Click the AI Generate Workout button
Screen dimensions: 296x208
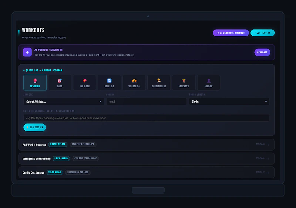click(x=231, y=33)
